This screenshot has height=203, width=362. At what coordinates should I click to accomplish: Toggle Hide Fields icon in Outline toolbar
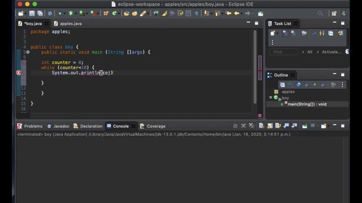point(299,85)
